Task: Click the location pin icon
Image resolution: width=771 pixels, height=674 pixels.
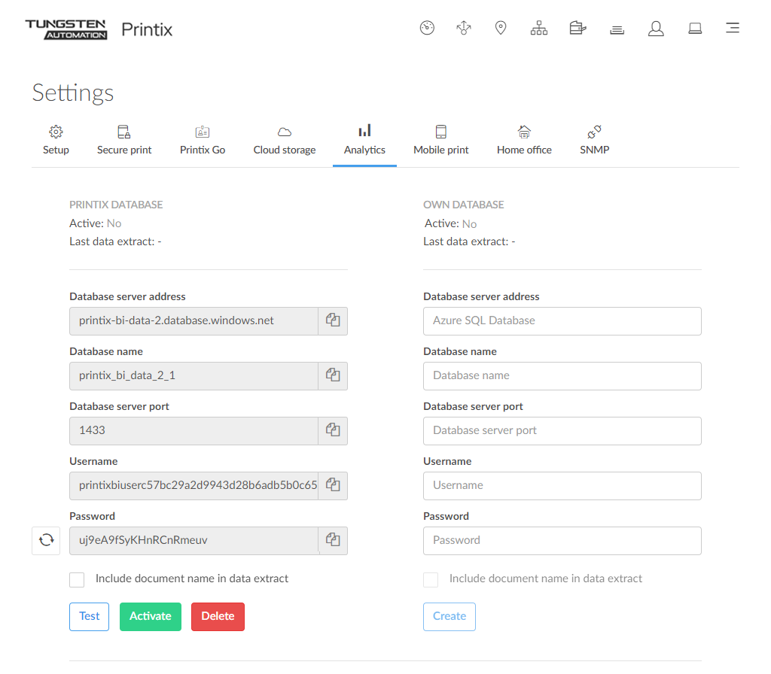Action: point(501,29)
